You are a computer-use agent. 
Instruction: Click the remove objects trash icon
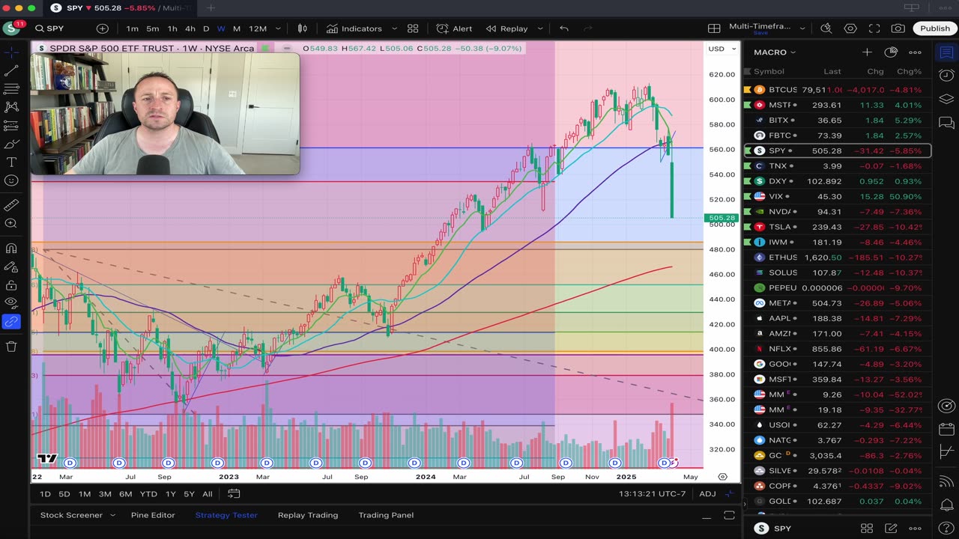[x=11, y=346]
